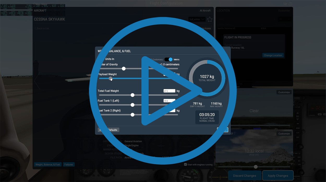This screenshot has height=182, width=326.
Task: Play the video with the large play button
Action: point(163,91)
